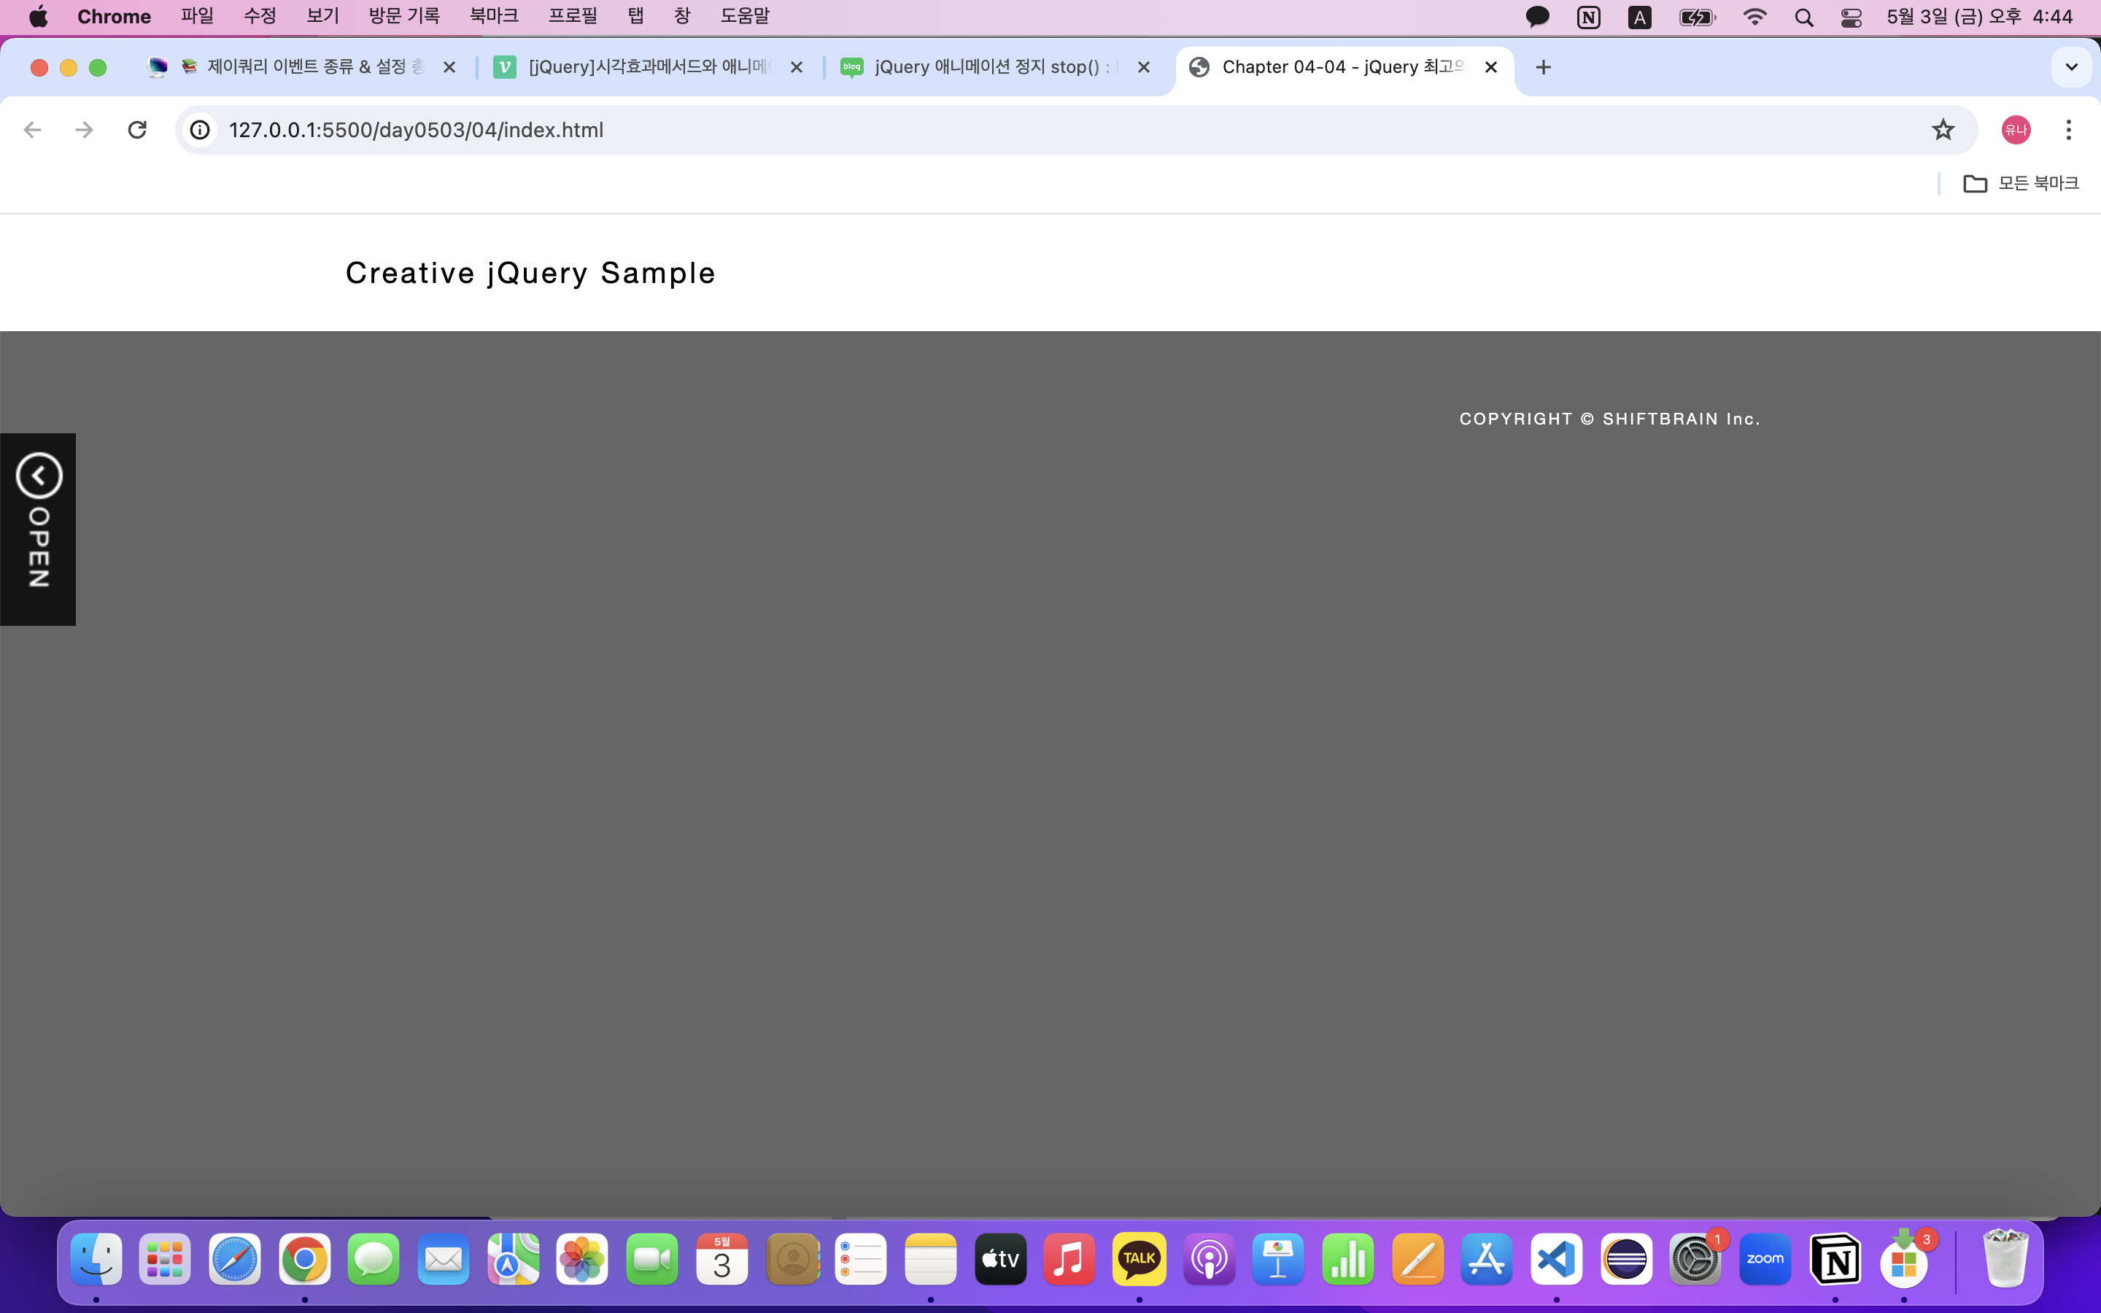
Task: Click the Creative jQuery Sample heading
Action: coord(530,274)
